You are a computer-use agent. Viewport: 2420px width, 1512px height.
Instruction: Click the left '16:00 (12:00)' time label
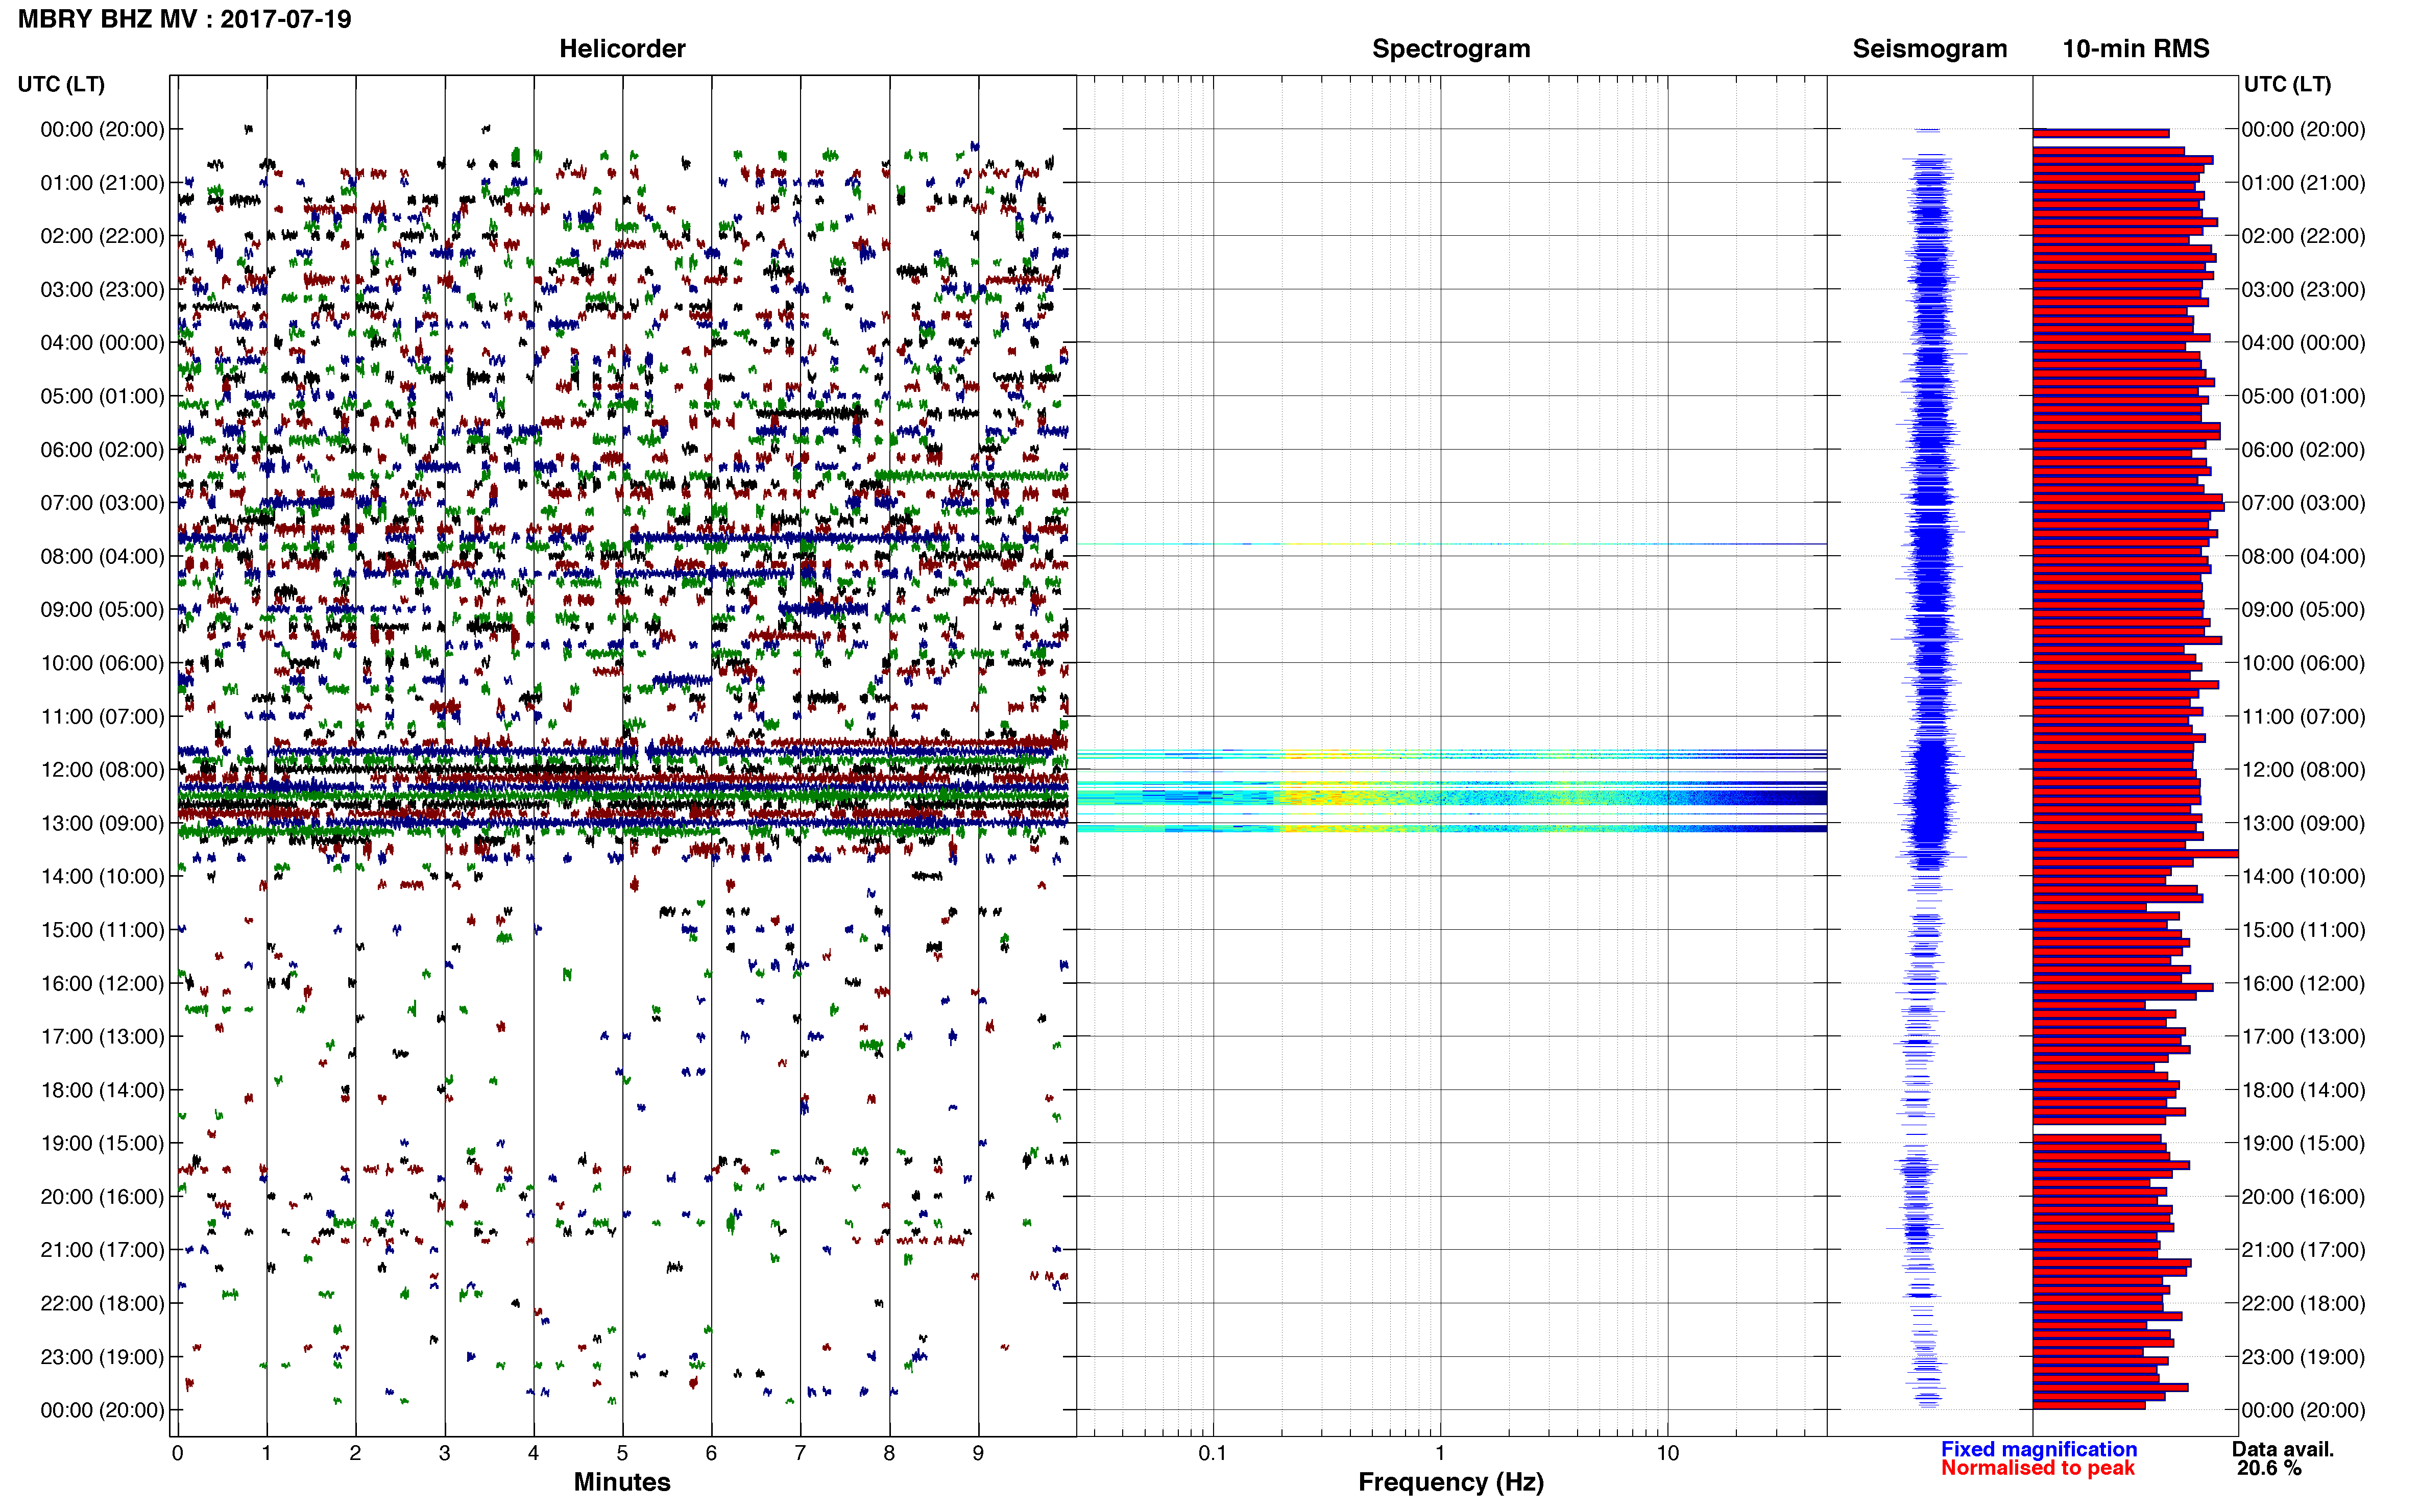point(102,983)
